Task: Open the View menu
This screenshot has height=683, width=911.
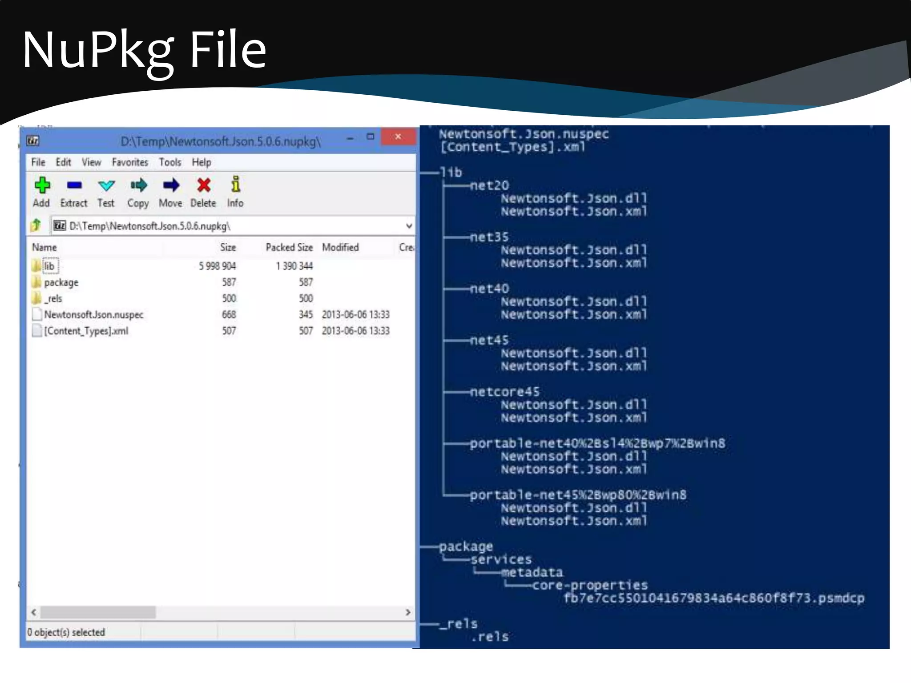Action: coord(91,162)
